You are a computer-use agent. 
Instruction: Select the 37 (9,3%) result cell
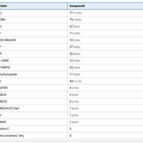pyautogui.click(x=105, y=27)
